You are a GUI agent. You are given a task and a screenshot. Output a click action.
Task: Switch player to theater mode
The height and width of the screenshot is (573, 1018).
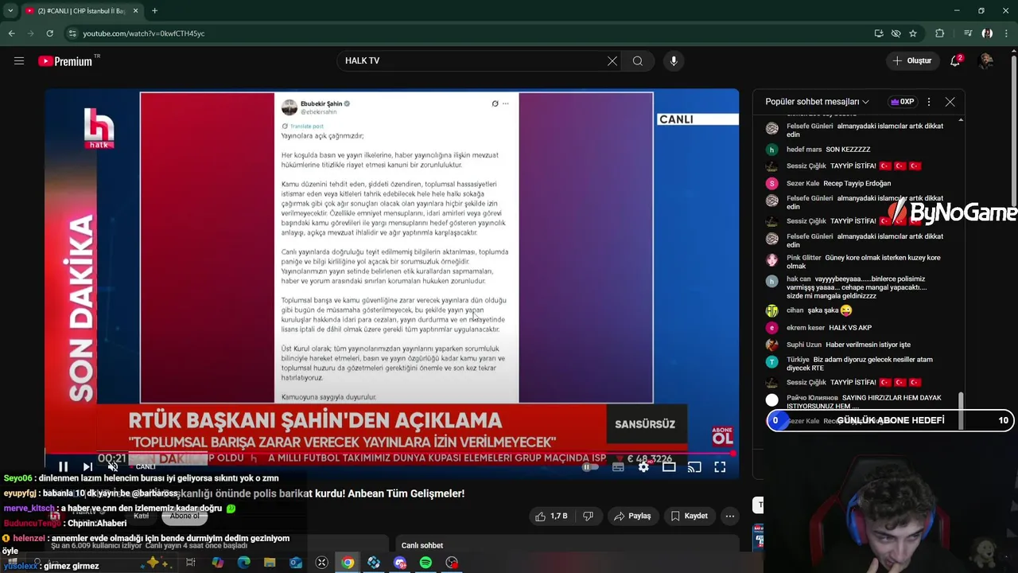click(669, 467)
